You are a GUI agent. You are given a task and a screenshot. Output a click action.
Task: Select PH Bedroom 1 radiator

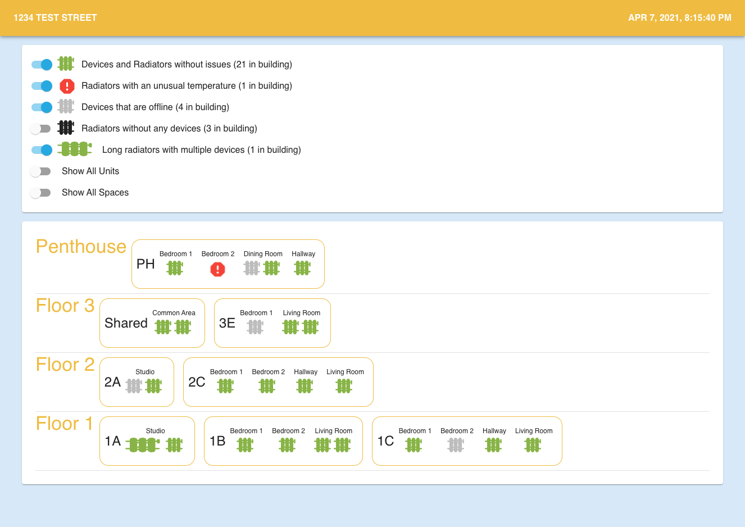pyautogui.click(x=175, y=269)
